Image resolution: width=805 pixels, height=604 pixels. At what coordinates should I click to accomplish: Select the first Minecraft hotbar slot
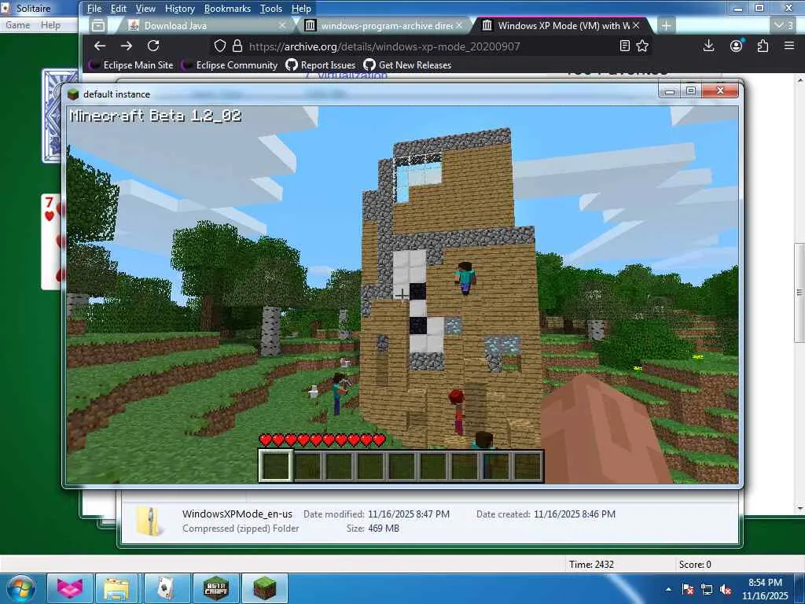pyautogui.click(x=276, y=466)
